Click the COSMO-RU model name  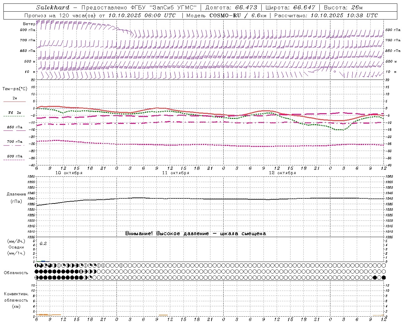tap(225, 15)
